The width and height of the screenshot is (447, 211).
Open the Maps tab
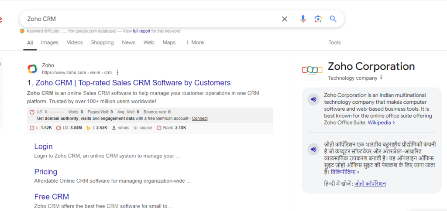click(169, 42)
